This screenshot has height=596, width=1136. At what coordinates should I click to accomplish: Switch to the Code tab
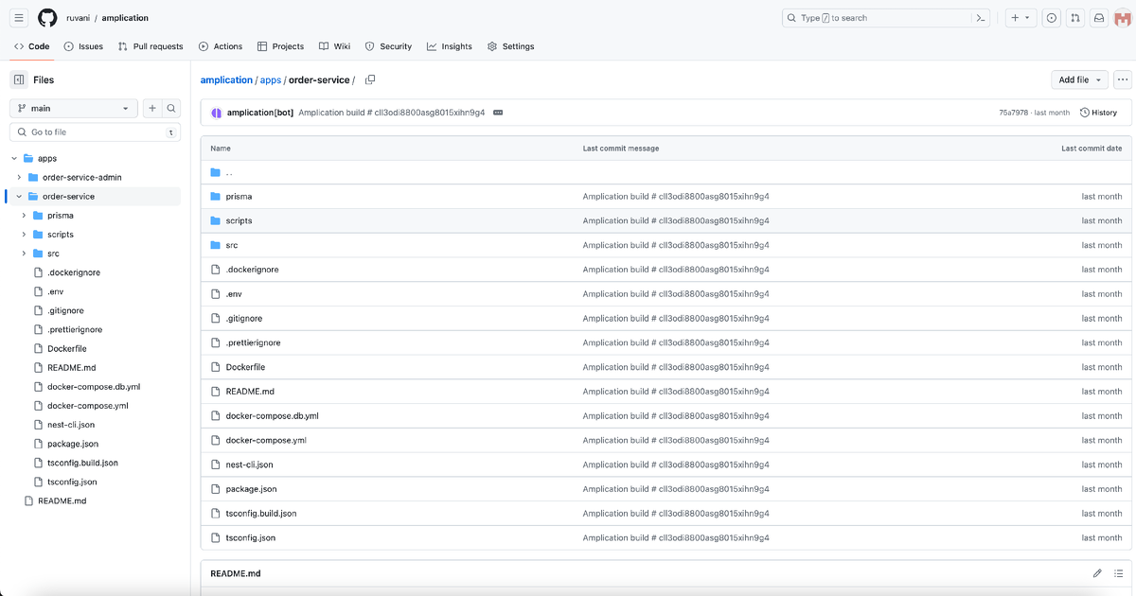(31, 46)
